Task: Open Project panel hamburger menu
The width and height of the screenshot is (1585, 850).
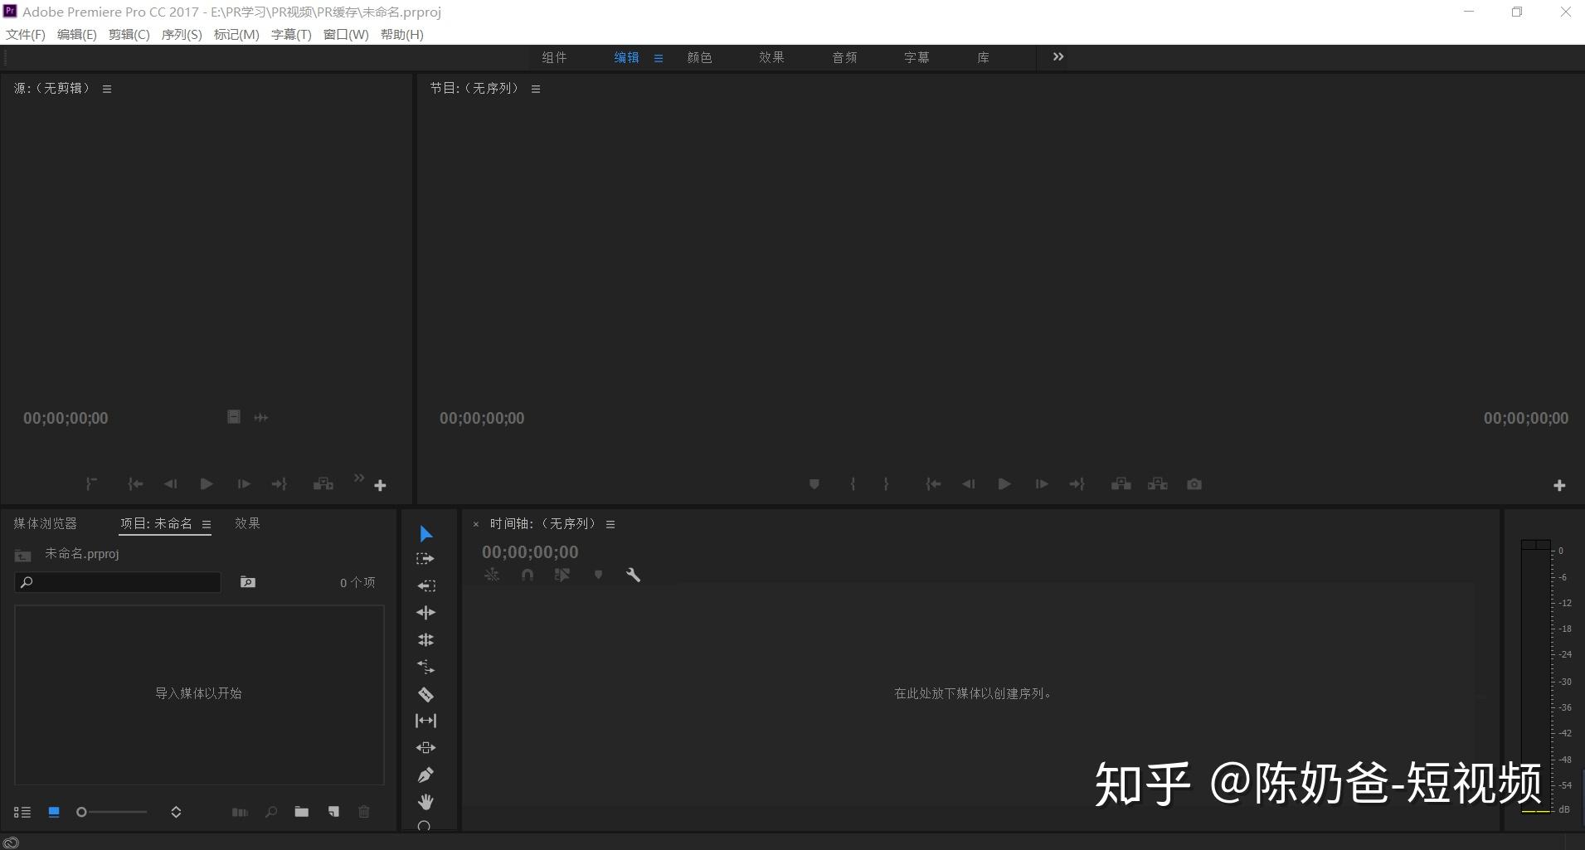Action: [x=207, y=524]
